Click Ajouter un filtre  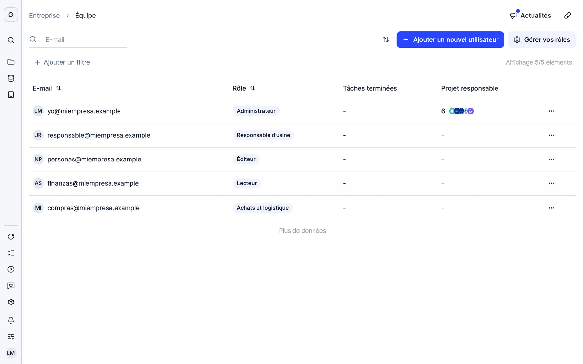(x=62, y=62)
